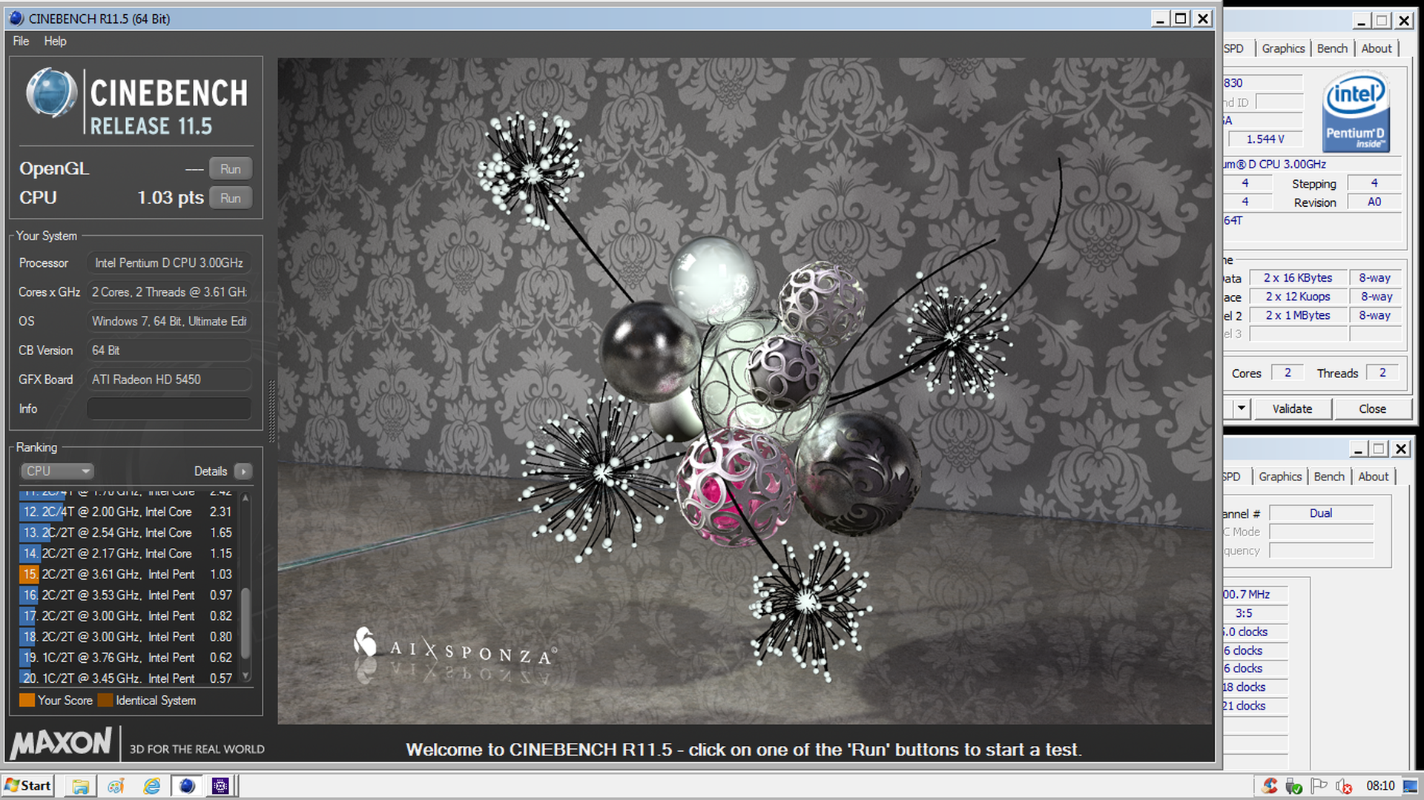Open the Help menu in Cinebench
The height and width of the screenshot is (800, 1424).
point(55,41)
